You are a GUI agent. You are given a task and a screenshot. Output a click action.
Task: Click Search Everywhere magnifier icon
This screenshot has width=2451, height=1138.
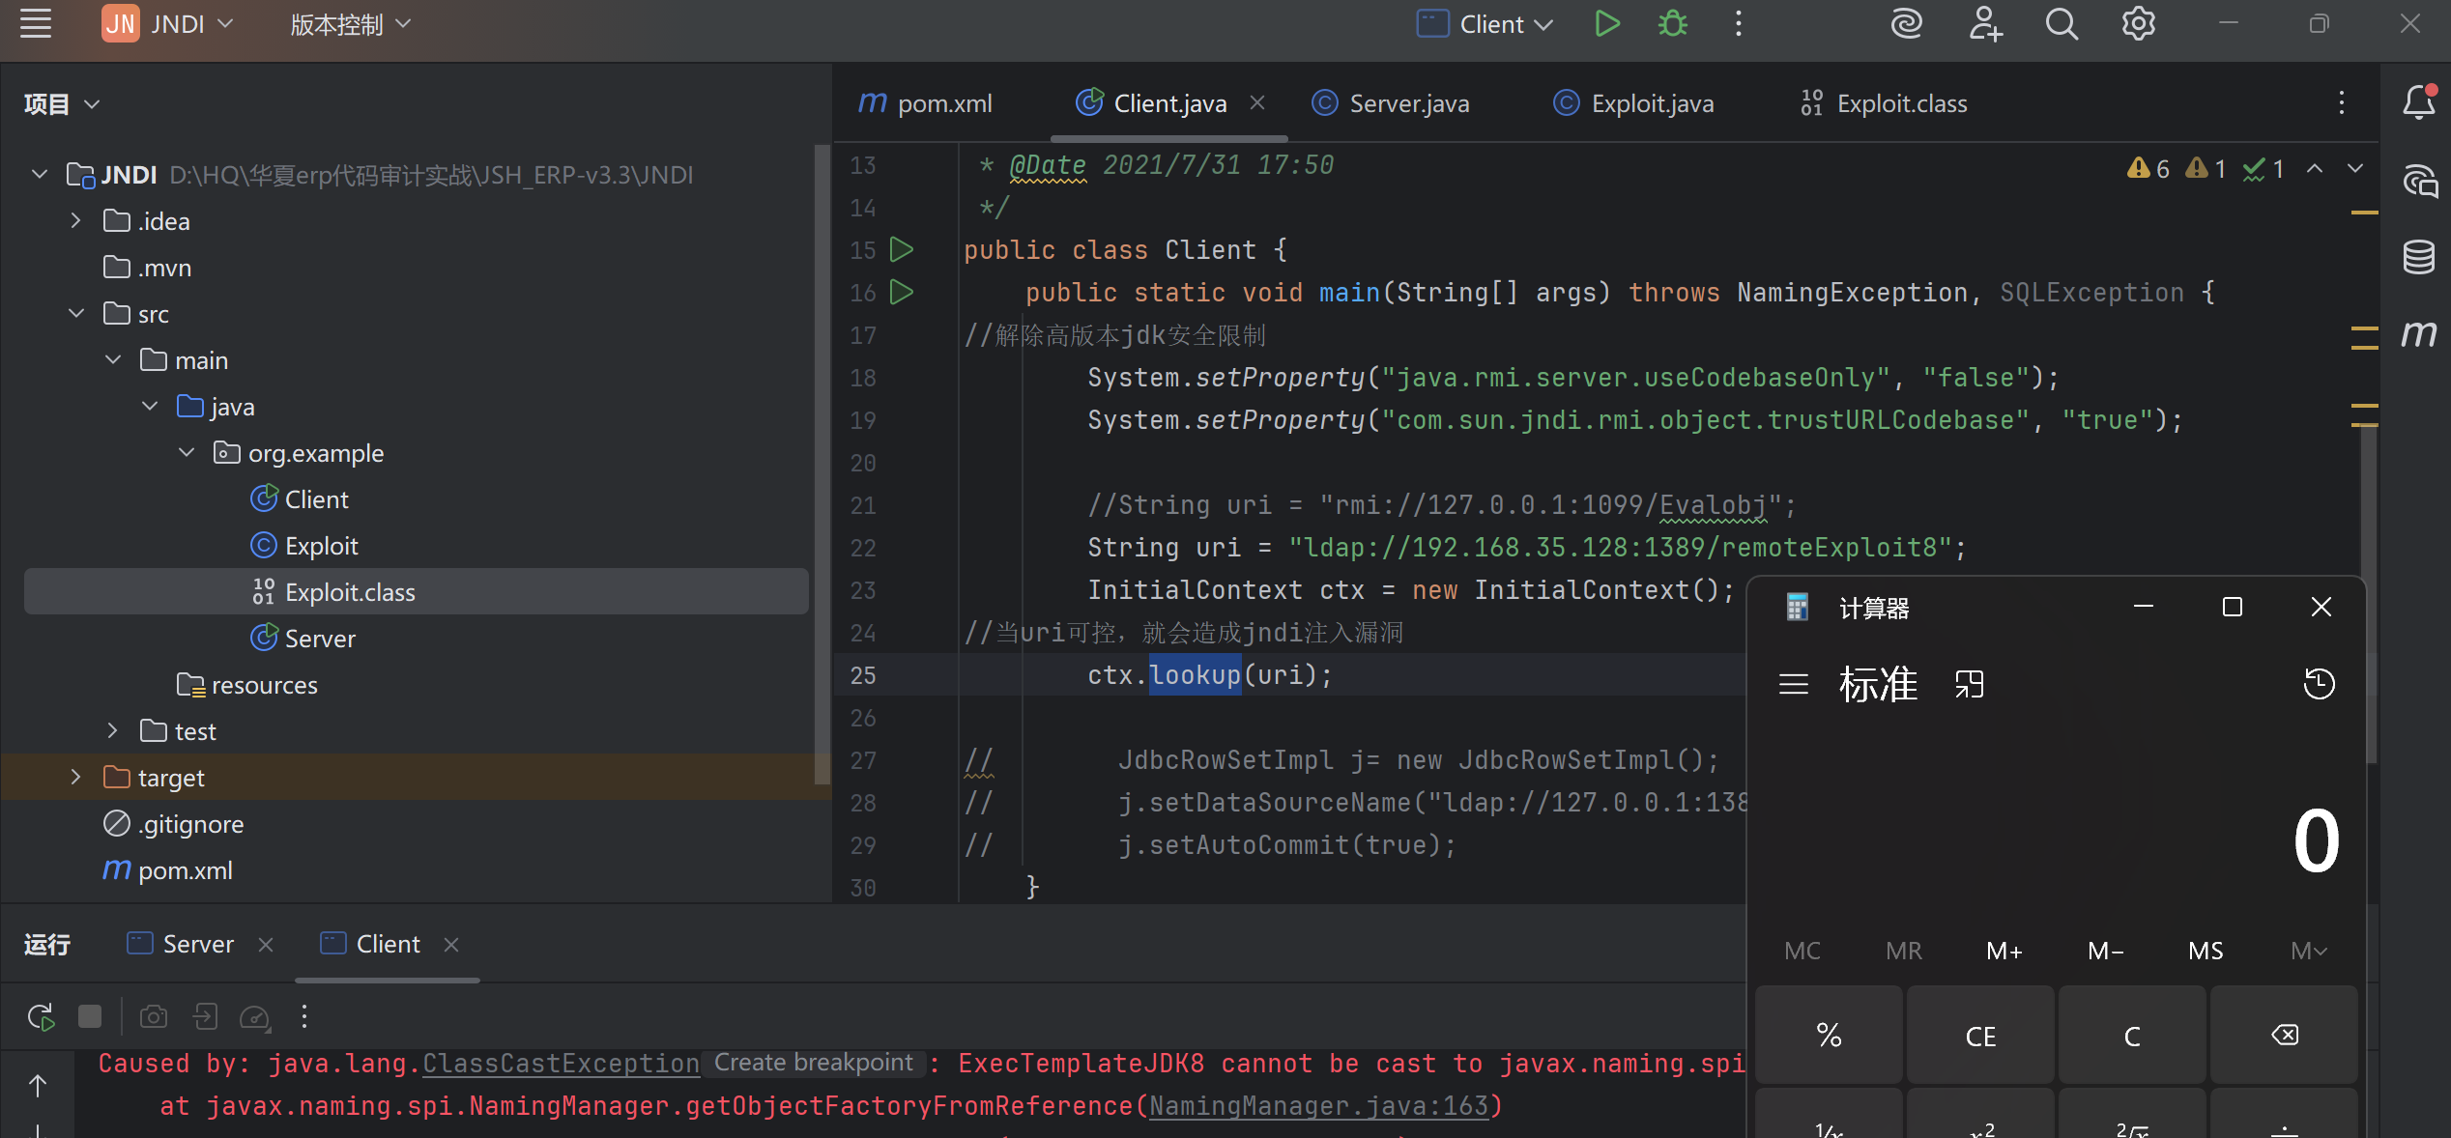pyautogui.click(x=2061, y=24)
